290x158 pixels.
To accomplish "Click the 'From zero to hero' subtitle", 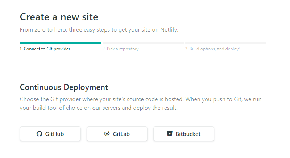I will 99,30.
